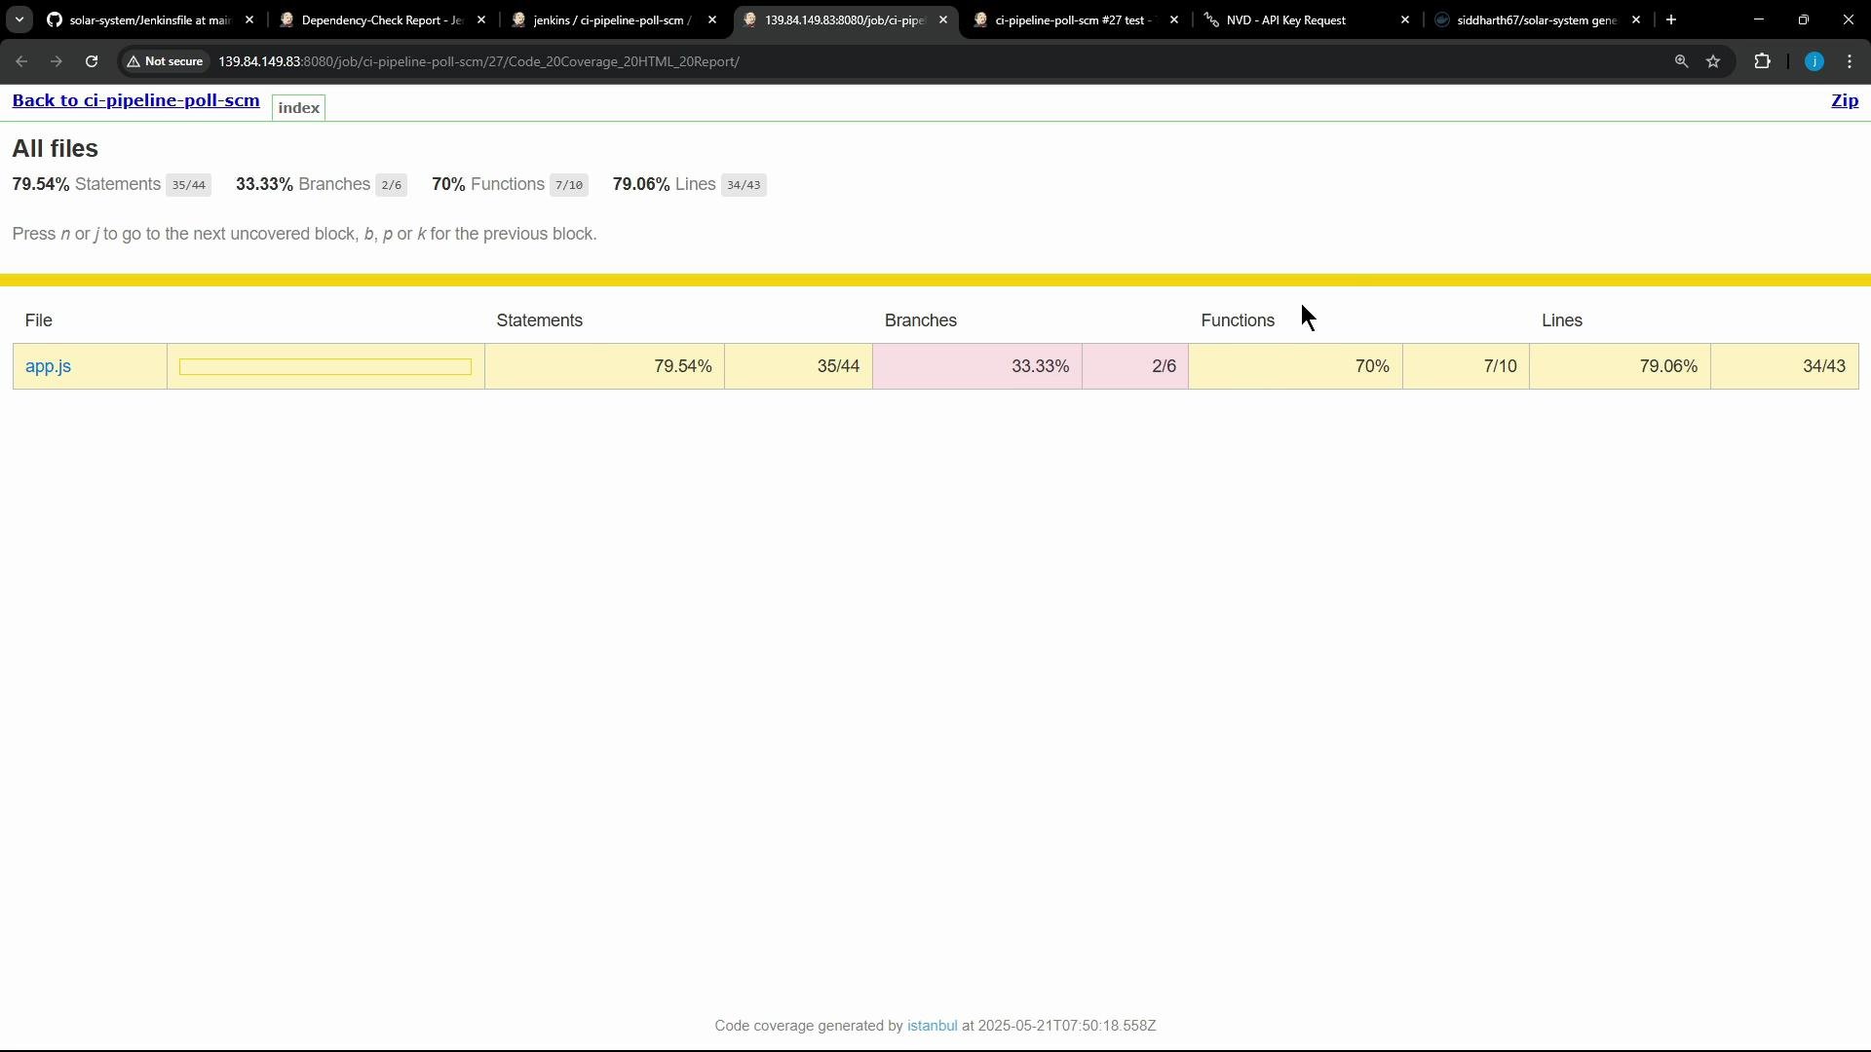Open the zoom magnifier icon in address bar
Screen dimensions: 1871x1052
point(1681,61)
